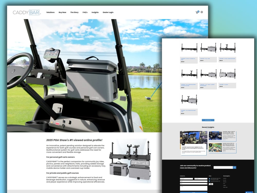This screenshot has height=193, width=257.
Task: Click Dealer Login in footer Site Navigation
Action: click(225, 187)
